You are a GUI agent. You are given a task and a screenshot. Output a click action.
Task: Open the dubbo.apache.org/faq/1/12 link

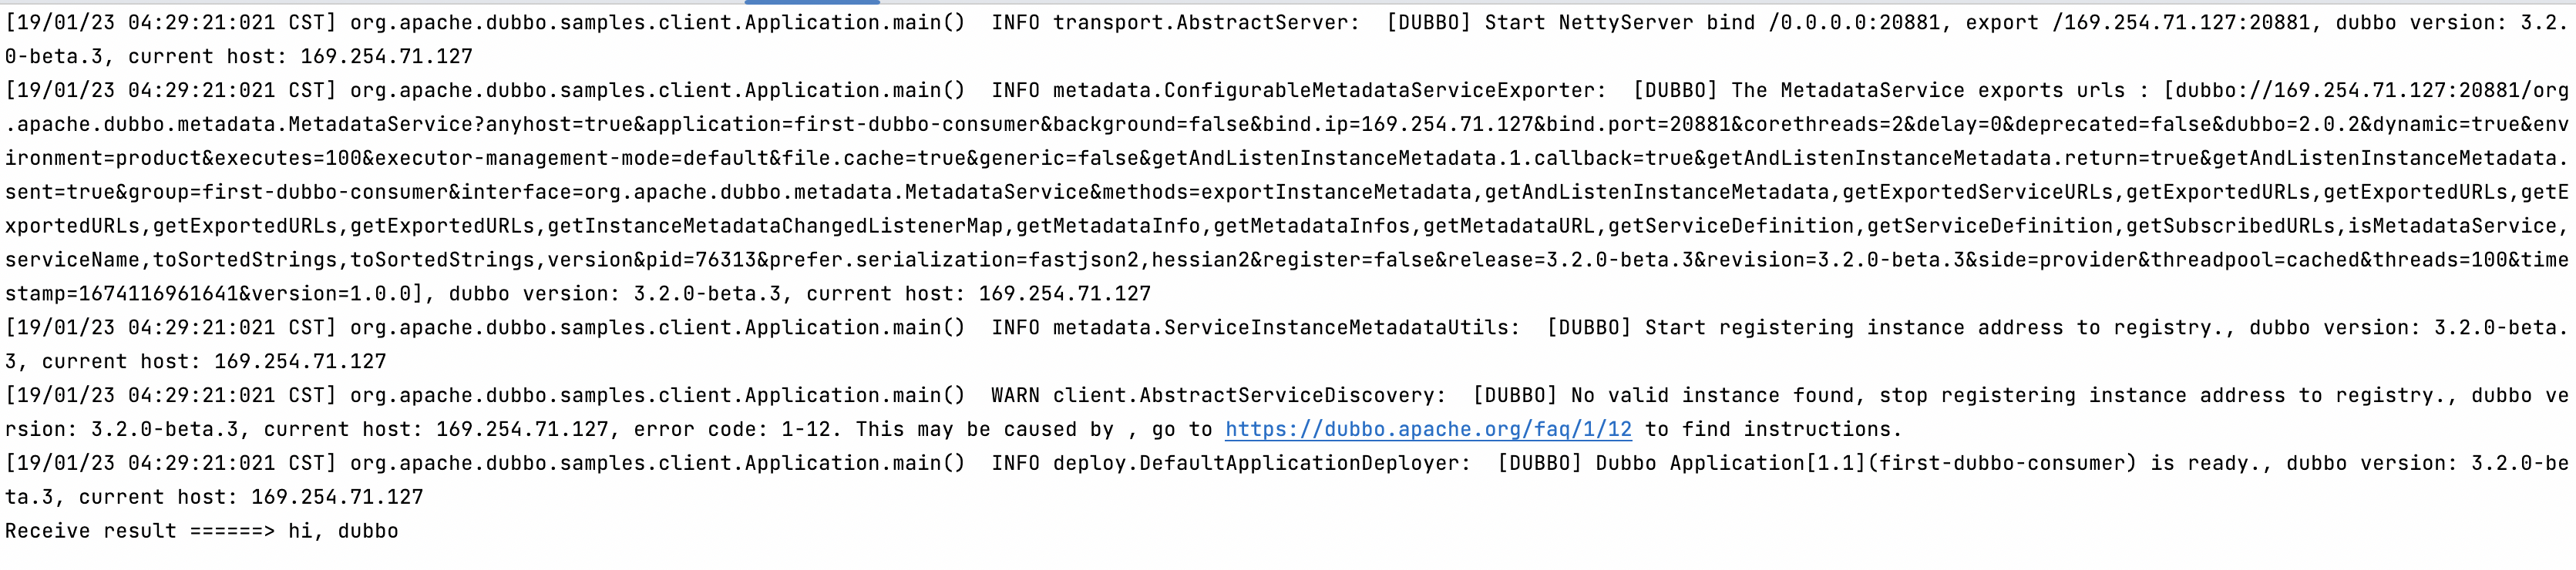1427,429
